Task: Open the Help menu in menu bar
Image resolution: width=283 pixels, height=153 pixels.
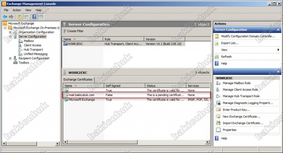Action: coord(38,10)
